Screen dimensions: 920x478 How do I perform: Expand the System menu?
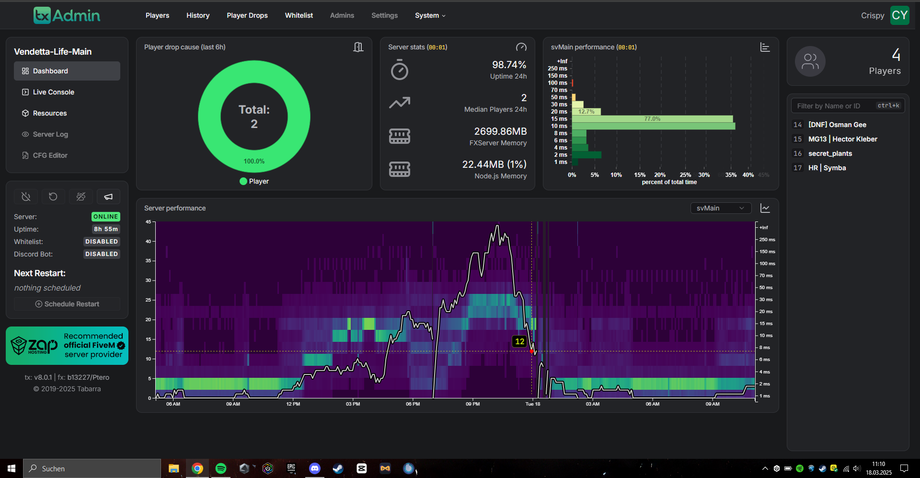tap(430, 15)
